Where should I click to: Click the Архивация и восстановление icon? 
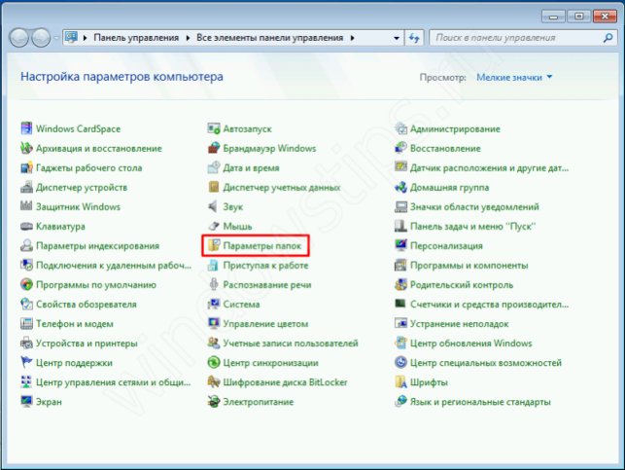(26, 148)
